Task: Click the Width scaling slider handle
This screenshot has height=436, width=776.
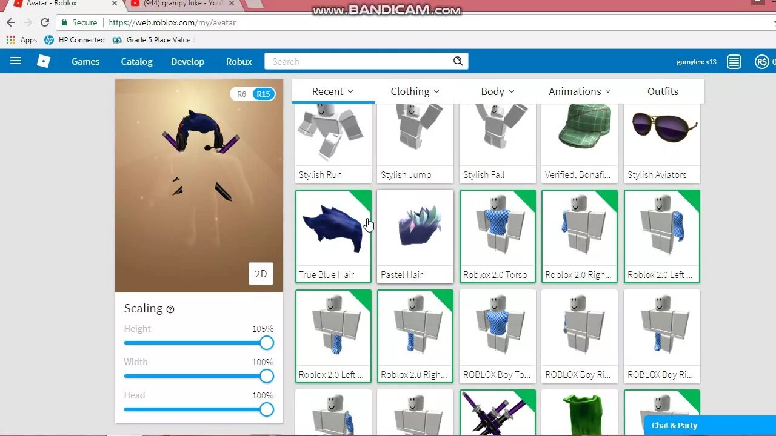Action: pos(267,377)
